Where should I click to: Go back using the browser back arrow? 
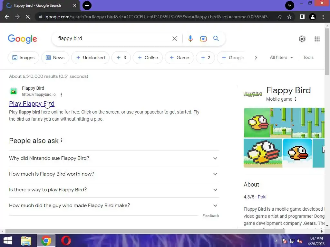(x=7, y=17)
